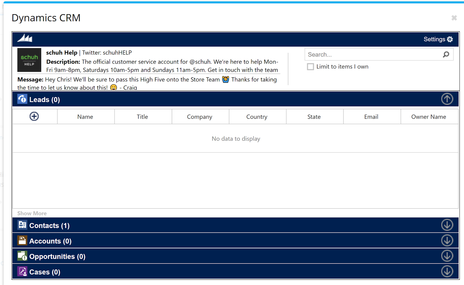Click the Accounts section icon
The width and height of the screenshot is (464, 285).
(x=22, y=240)
